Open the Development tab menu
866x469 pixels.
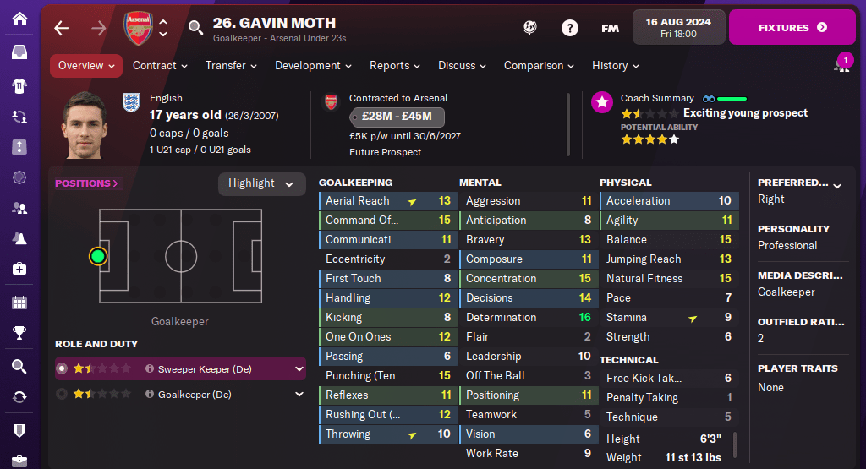pos(313,65)
